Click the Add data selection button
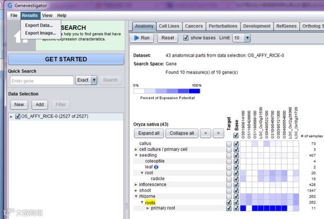This screenshot has height=219, width=324. (x=40, y=105)
